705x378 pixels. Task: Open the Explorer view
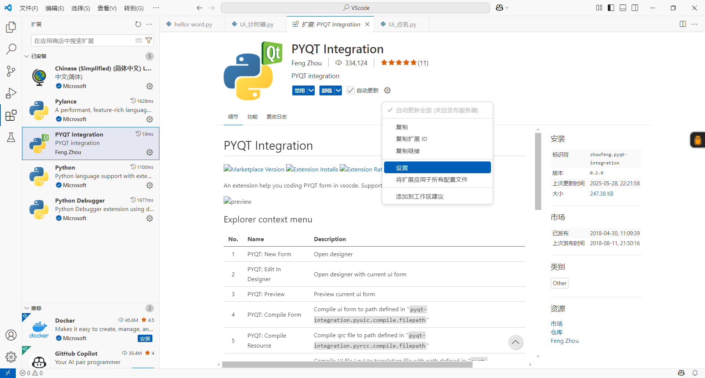pos(11,27)
